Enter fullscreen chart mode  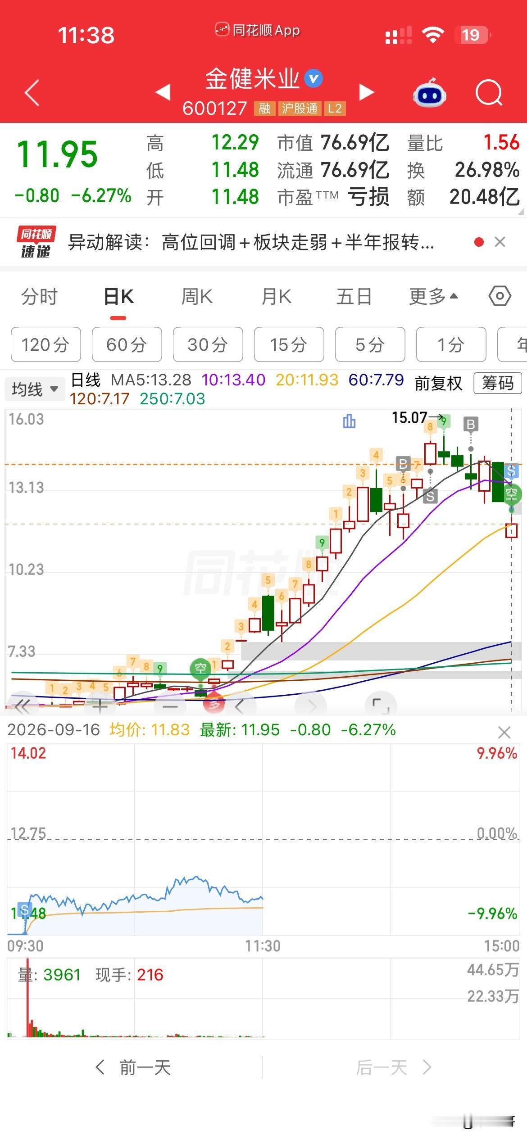coord(381,706)
